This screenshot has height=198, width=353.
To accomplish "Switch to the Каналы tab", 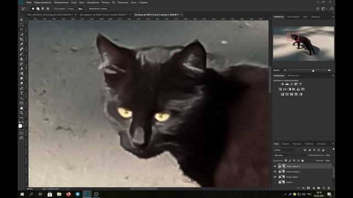I will click(x=286, y=144).
